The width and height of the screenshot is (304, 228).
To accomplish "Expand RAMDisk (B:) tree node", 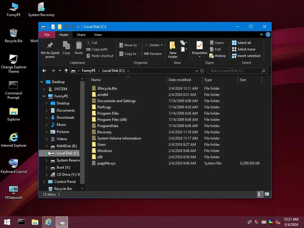I will coord(46,146).
